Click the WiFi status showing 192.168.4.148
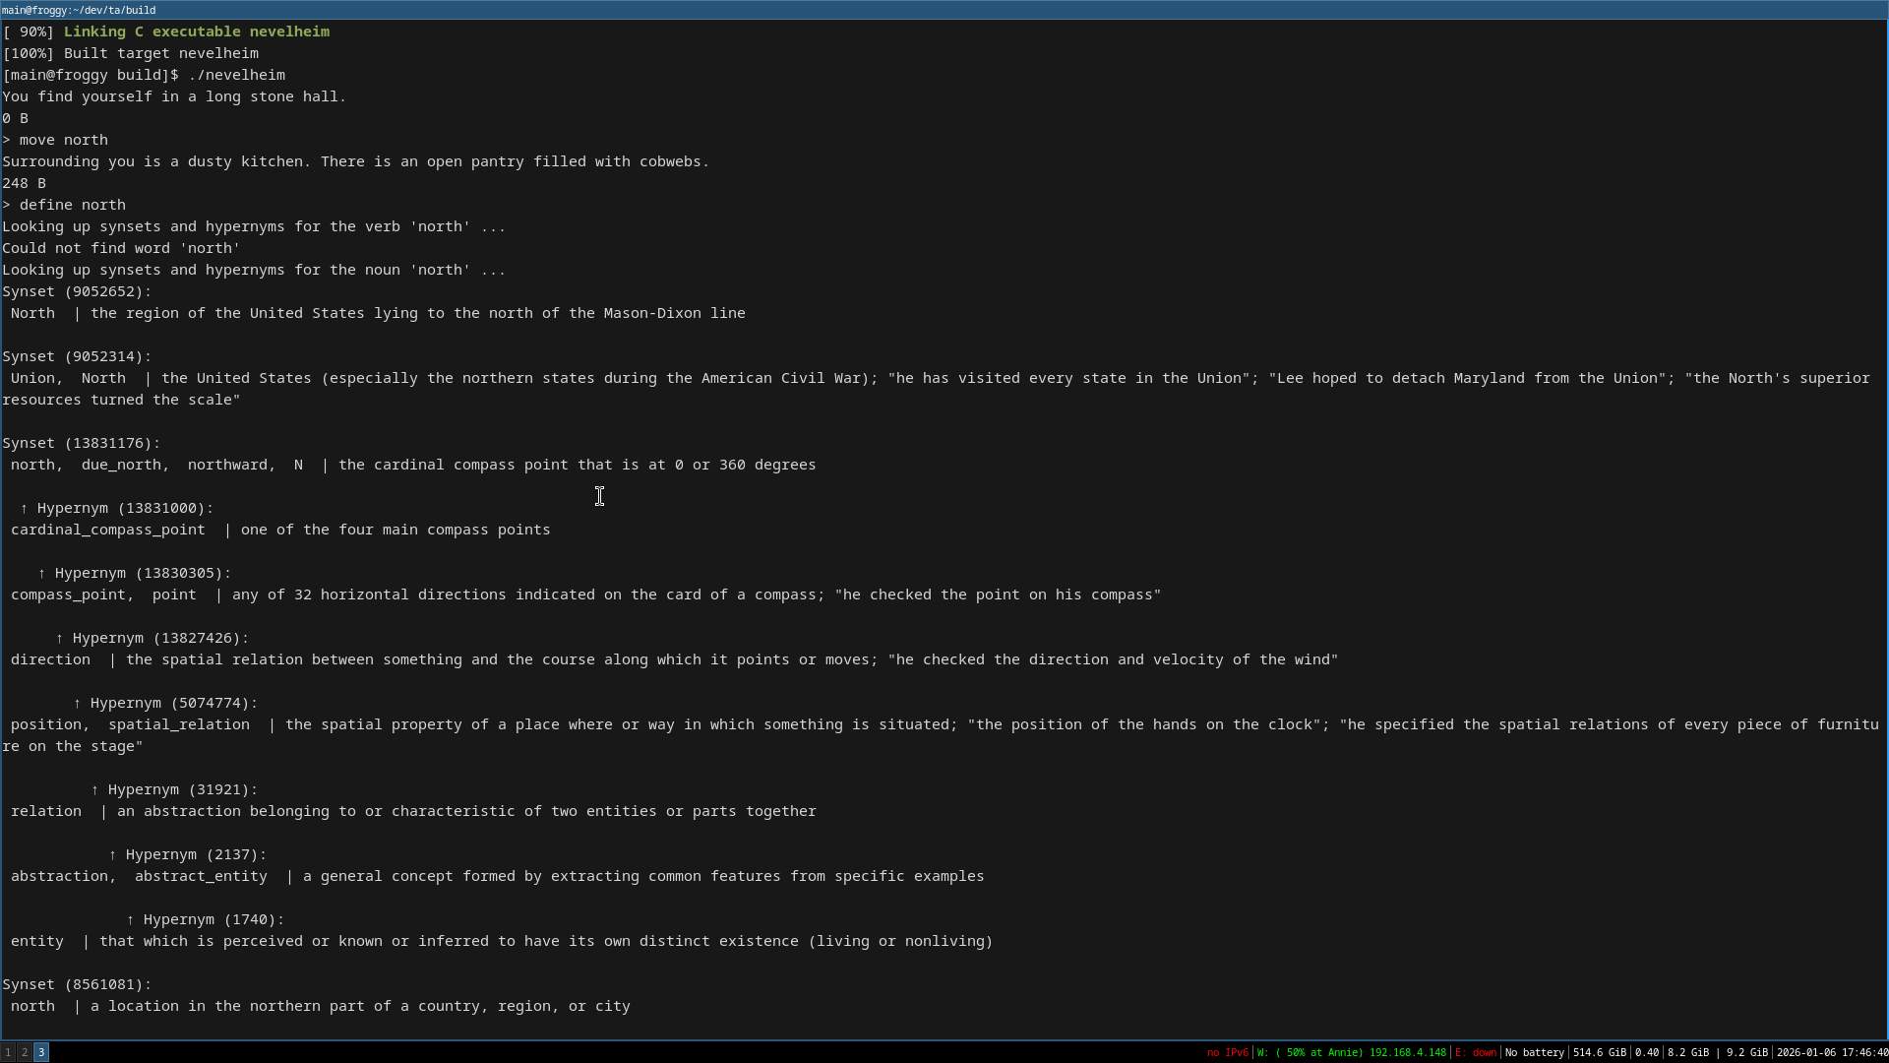This screenshot has height=1063, width=1889. pyautogui.click(x=1351, y=1052)
